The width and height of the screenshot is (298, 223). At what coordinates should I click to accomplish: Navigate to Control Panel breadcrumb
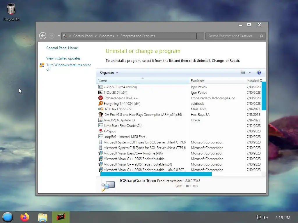(x=83, y=36)
